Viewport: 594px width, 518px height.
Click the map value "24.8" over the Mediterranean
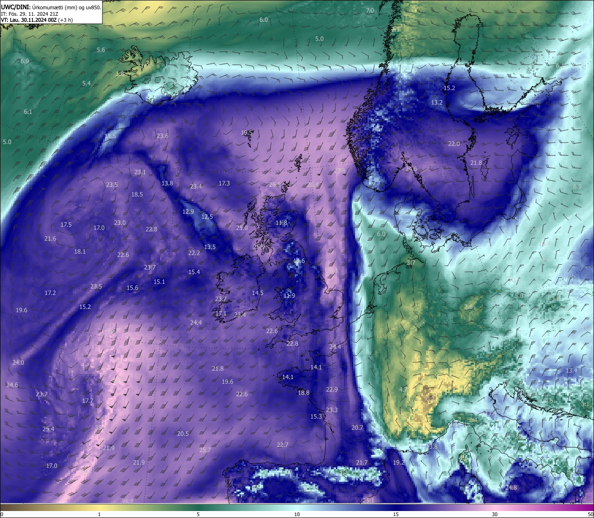point(511,487)
